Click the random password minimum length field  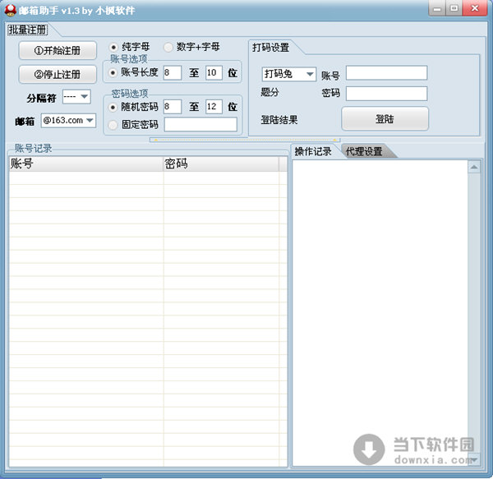pyautogui.click(x=173, y=107)
